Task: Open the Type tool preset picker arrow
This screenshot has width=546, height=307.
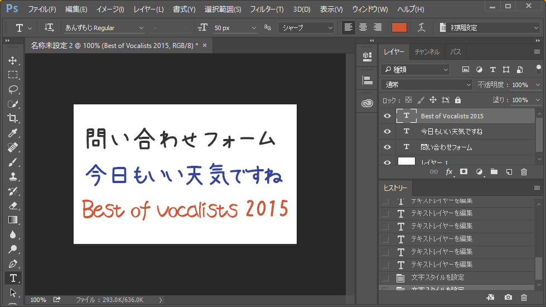Action: (30, 28)
